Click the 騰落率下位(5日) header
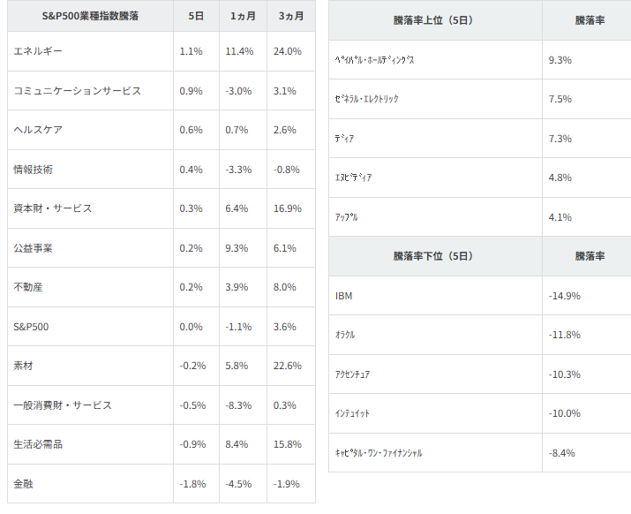The height and width of the screenshot is (514, 631). pos(433,256)
